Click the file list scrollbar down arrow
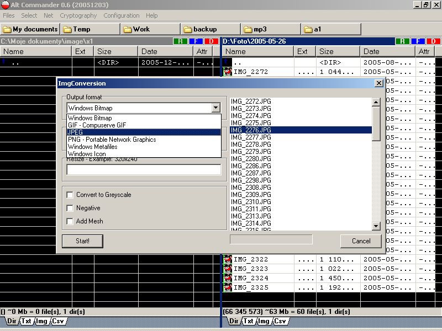442x331 pixels. click(x=376, y=226)
